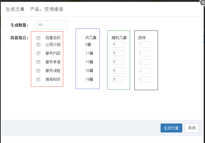Click 排序 field for 维修知识 row

(145, 79)
